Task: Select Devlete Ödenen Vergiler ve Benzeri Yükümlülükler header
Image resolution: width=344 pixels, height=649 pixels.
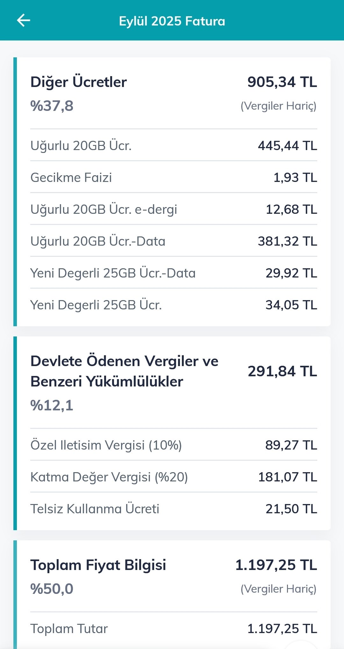Action: 124,371
